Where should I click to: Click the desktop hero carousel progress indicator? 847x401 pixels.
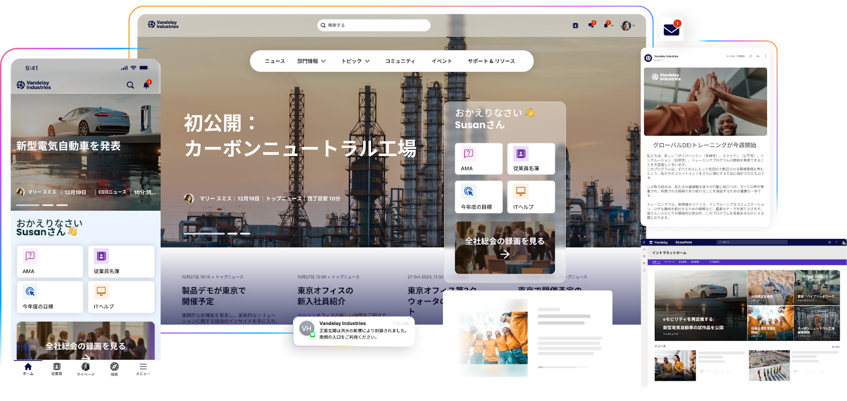click(x=217, y=234)
